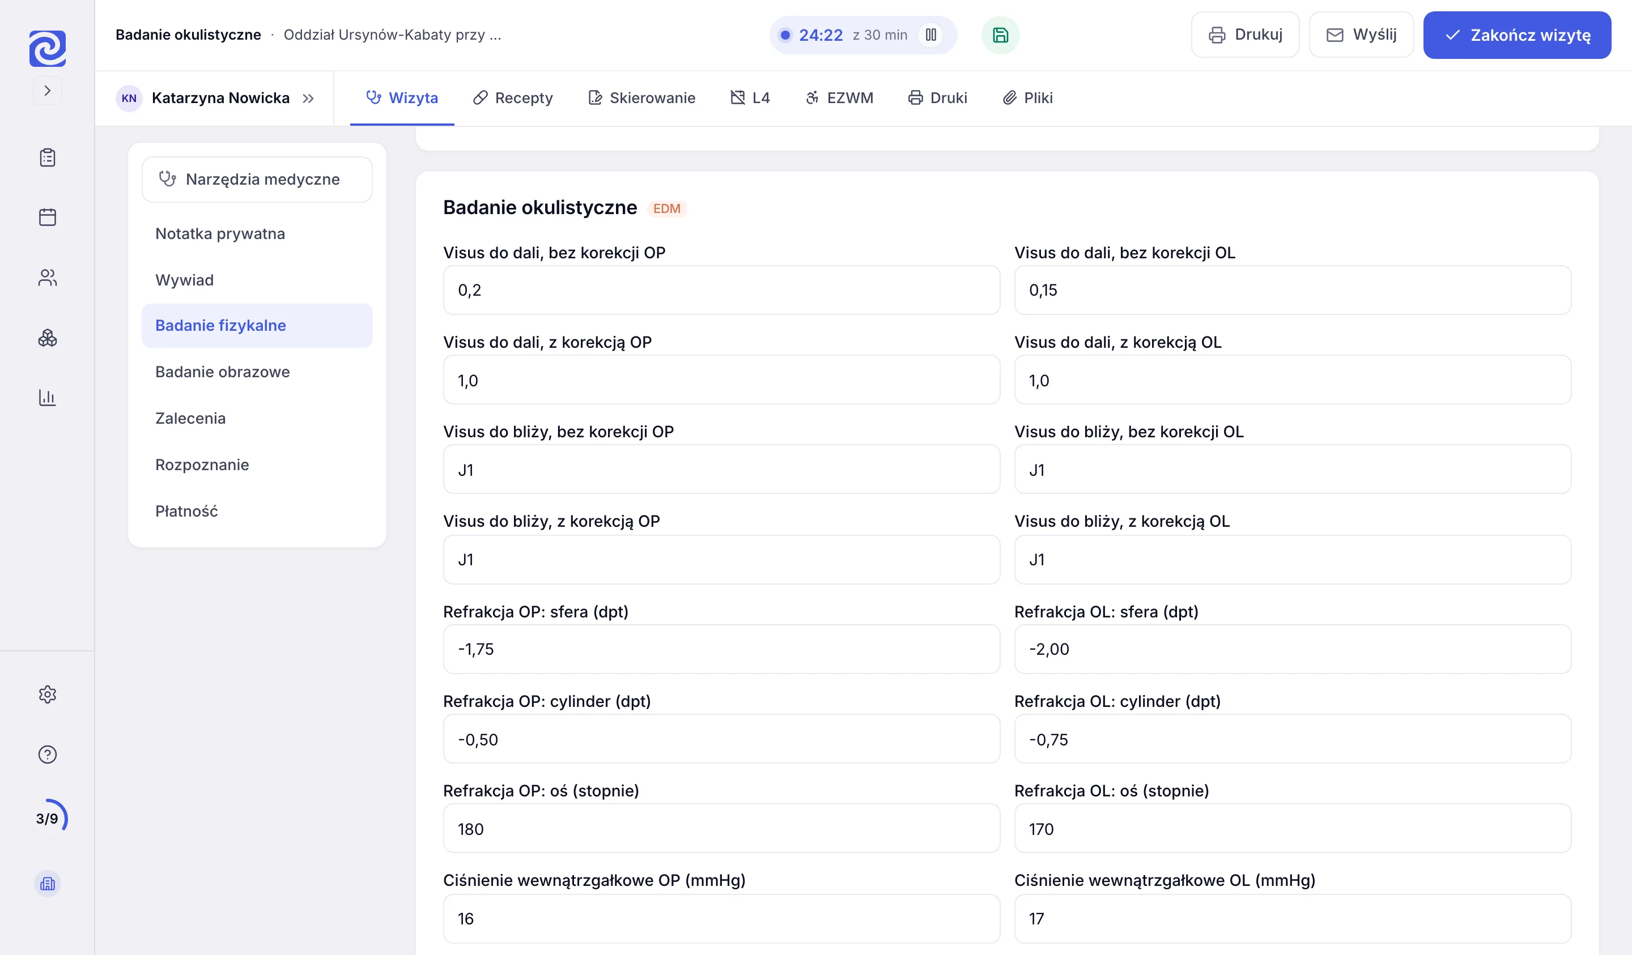Screen dimensions: 1632x955
Task: Open the statistics chart sidebar icon
Action: coord(47,397)
